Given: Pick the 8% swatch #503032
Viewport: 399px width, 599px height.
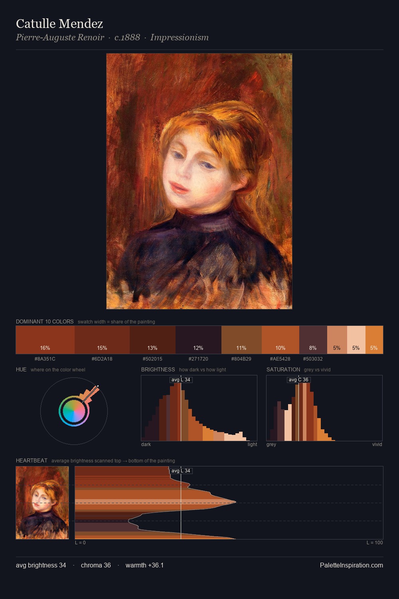Looking at the screenshot, I should 313,340.
